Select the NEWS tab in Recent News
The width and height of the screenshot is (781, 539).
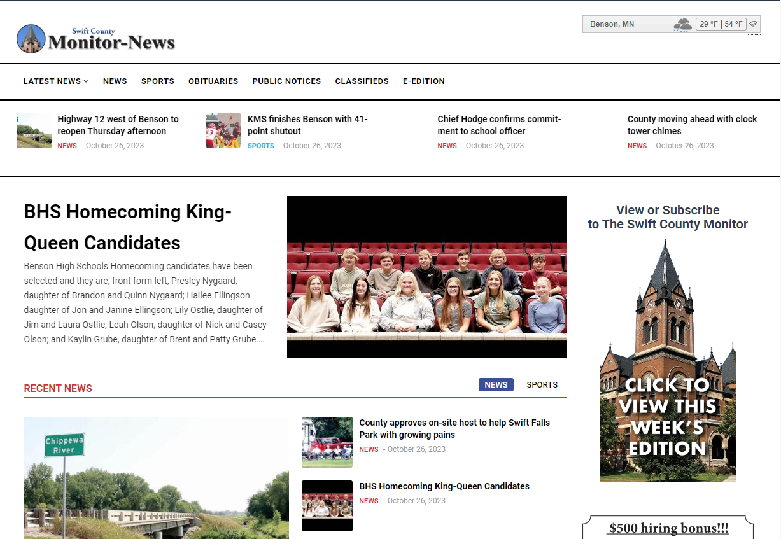496,385
